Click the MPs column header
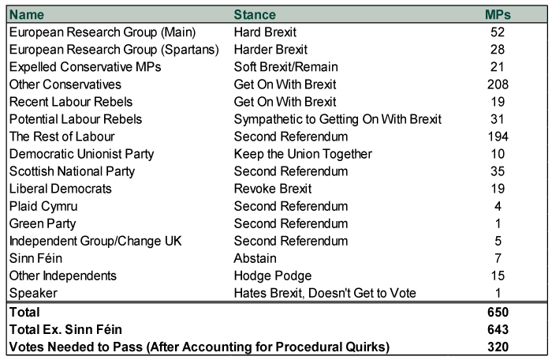The width and height of the screenshot is (552, 360). [x=498, y=15]
